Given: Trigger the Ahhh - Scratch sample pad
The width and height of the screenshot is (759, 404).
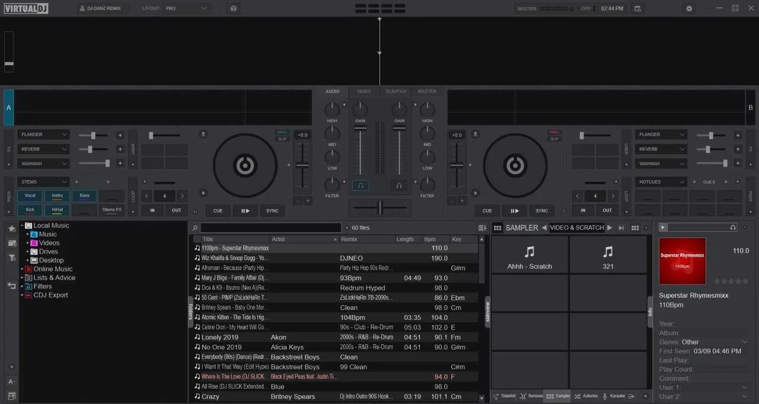Looking at the screenshot, I should coord(530,255).
